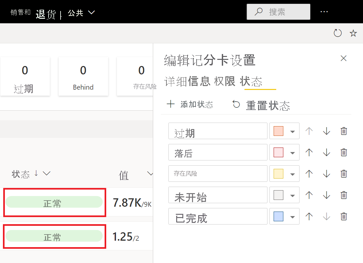Image resolution: width=363 pixels, height=263 pixels.
Task: Delete the 过期 status row
Action: (x=344, y=131)
